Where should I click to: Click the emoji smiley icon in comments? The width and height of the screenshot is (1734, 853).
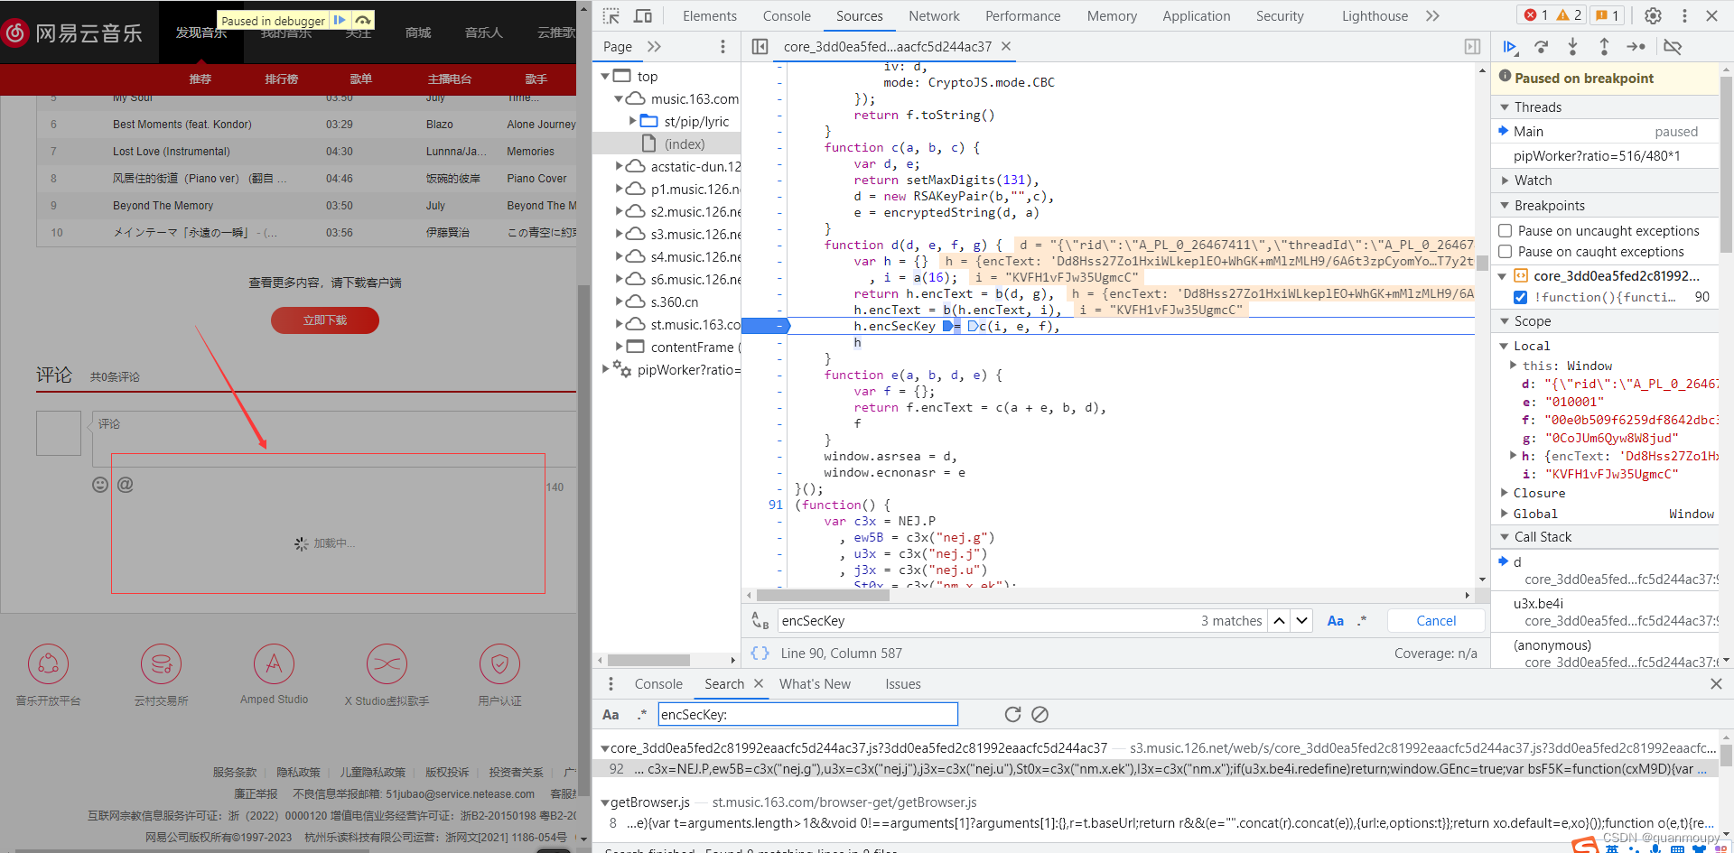100,485
